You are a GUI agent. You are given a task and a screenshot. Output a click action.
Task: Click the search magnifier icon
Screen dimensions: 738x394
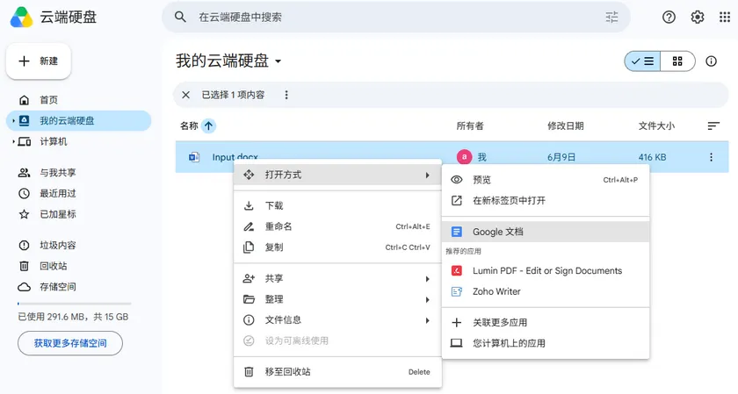coord(180,17)
